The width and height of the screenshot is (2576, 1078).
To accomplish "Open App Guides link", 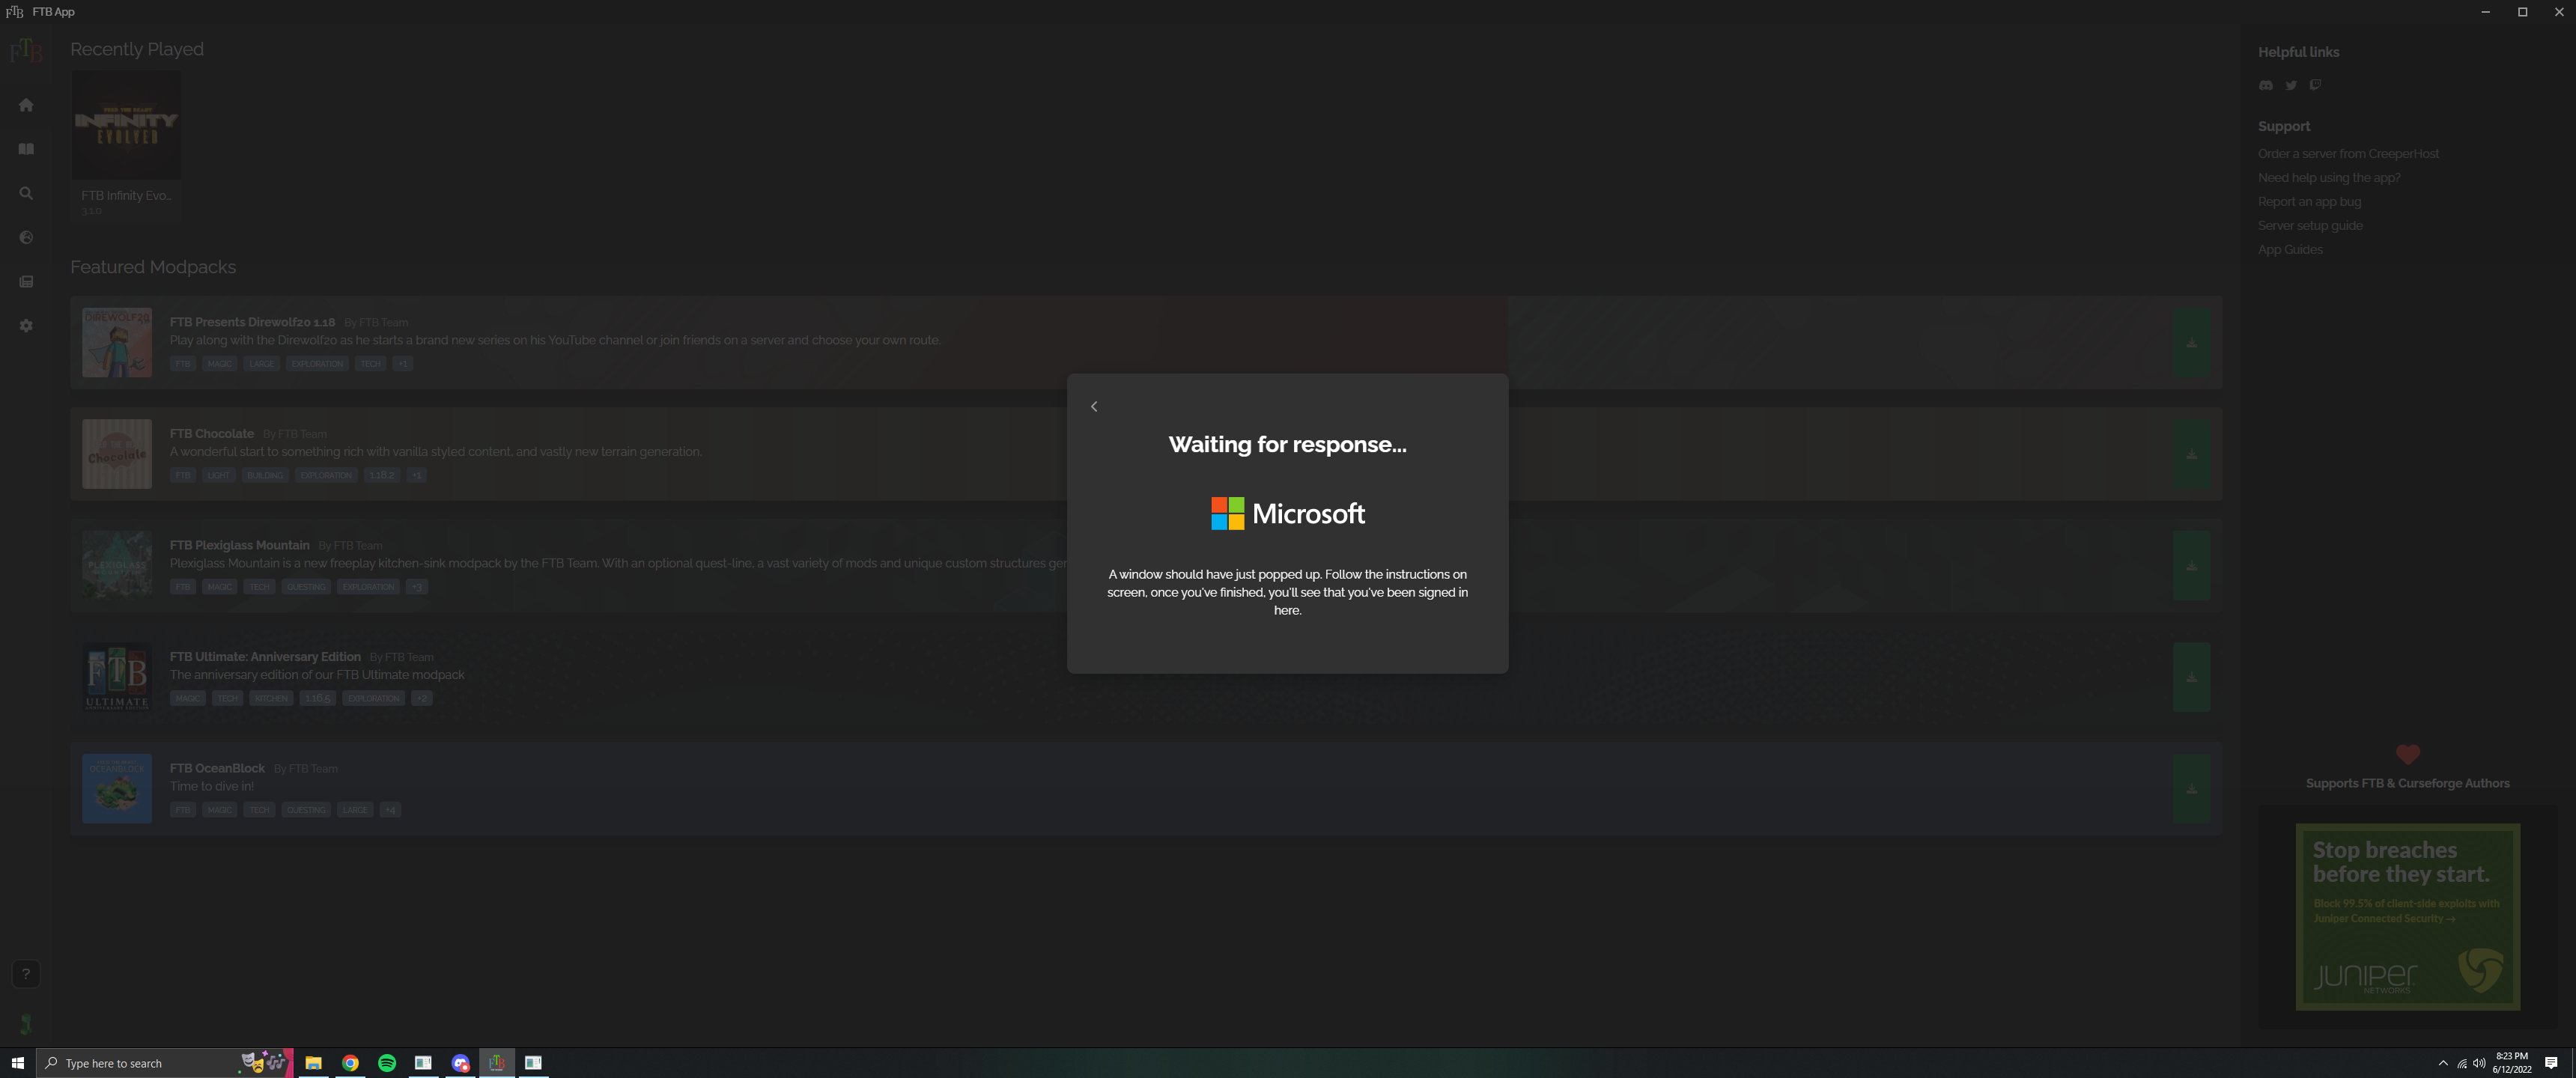I will pyautogui.click(x=2290, y=249).
